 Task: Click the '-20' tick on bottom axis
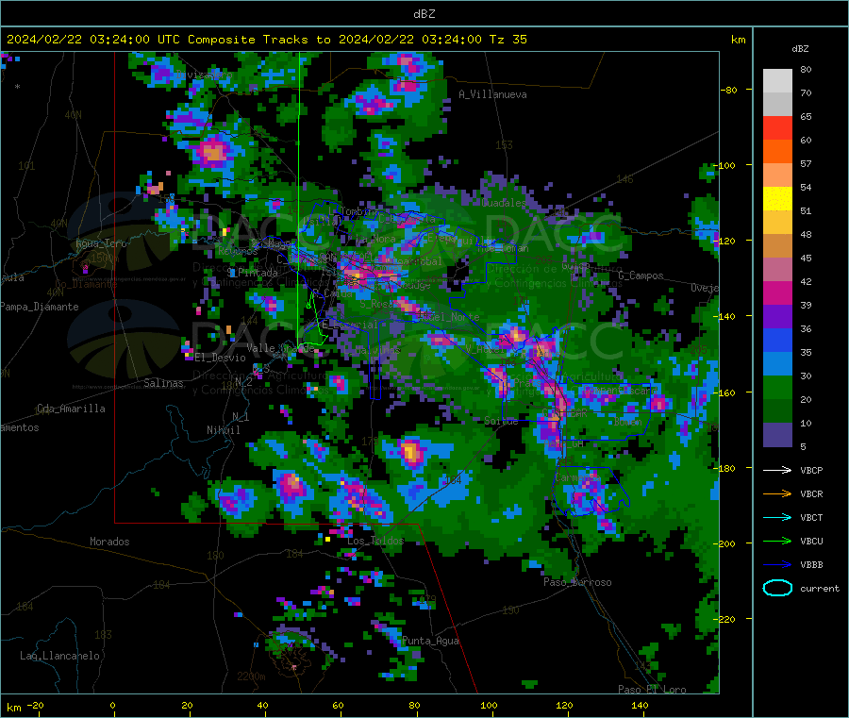tap(36, 705)
